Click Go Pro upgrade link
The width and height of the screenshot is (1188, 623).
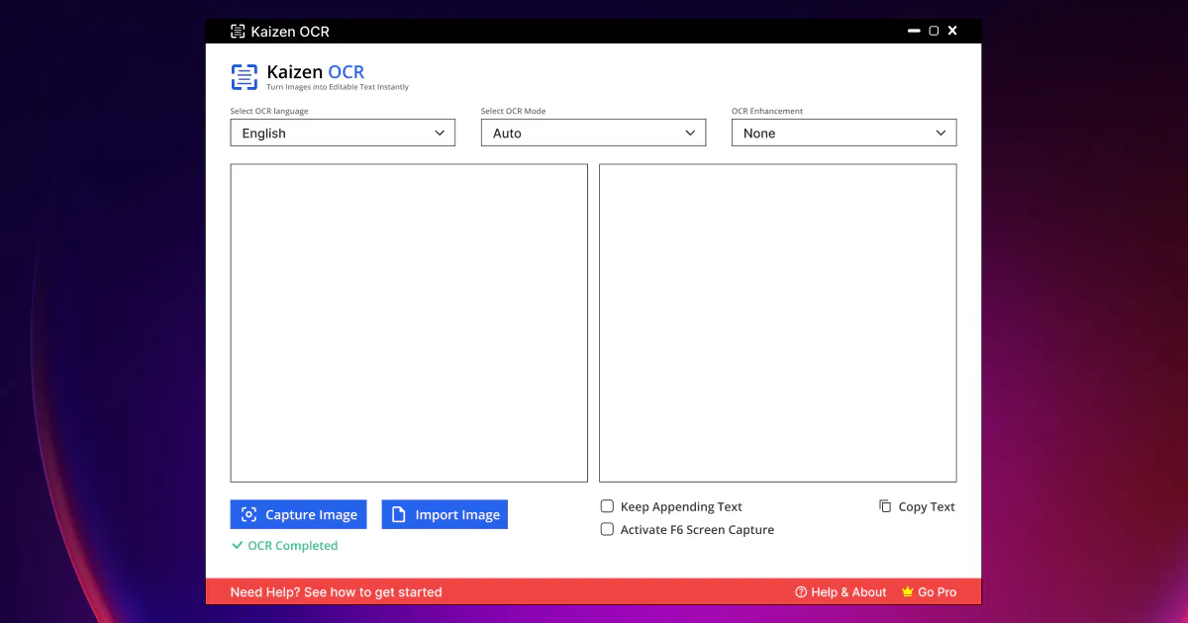pyautogui.click(x=929, y=592)
